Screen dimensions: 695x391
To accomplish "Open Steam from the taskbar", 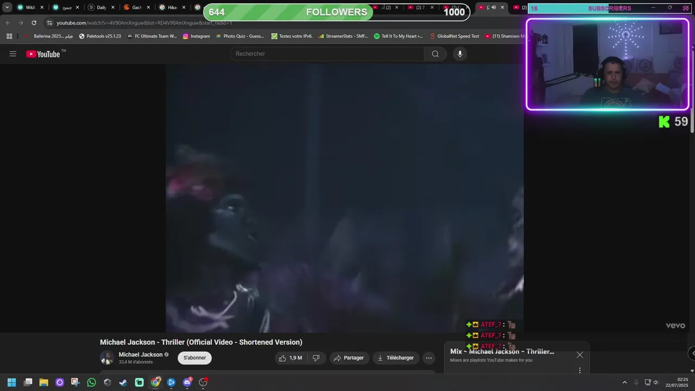I will click(x=123, y=382).
